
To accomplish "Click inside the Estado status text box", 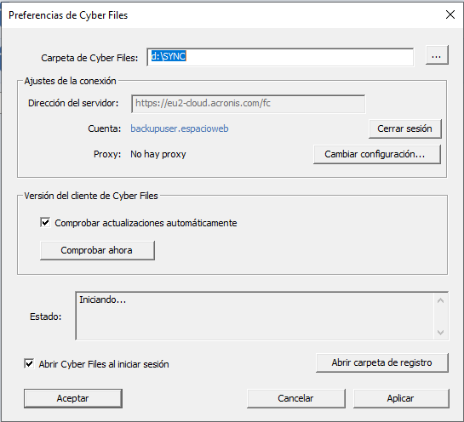I will (255, 316).
